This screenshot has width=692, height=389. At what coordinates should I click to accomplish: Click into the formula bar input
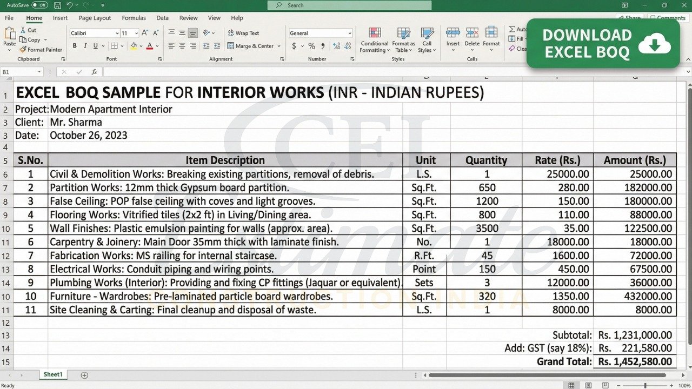(396, 72)
